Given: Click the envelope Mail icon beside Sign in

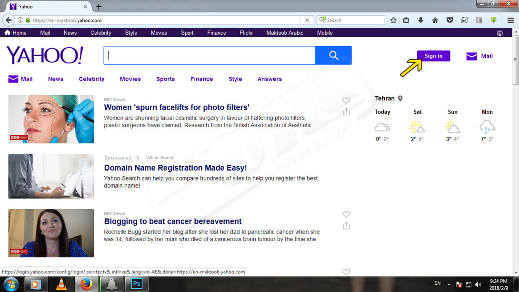Looking at the screenshot, I should click(472, 56).
